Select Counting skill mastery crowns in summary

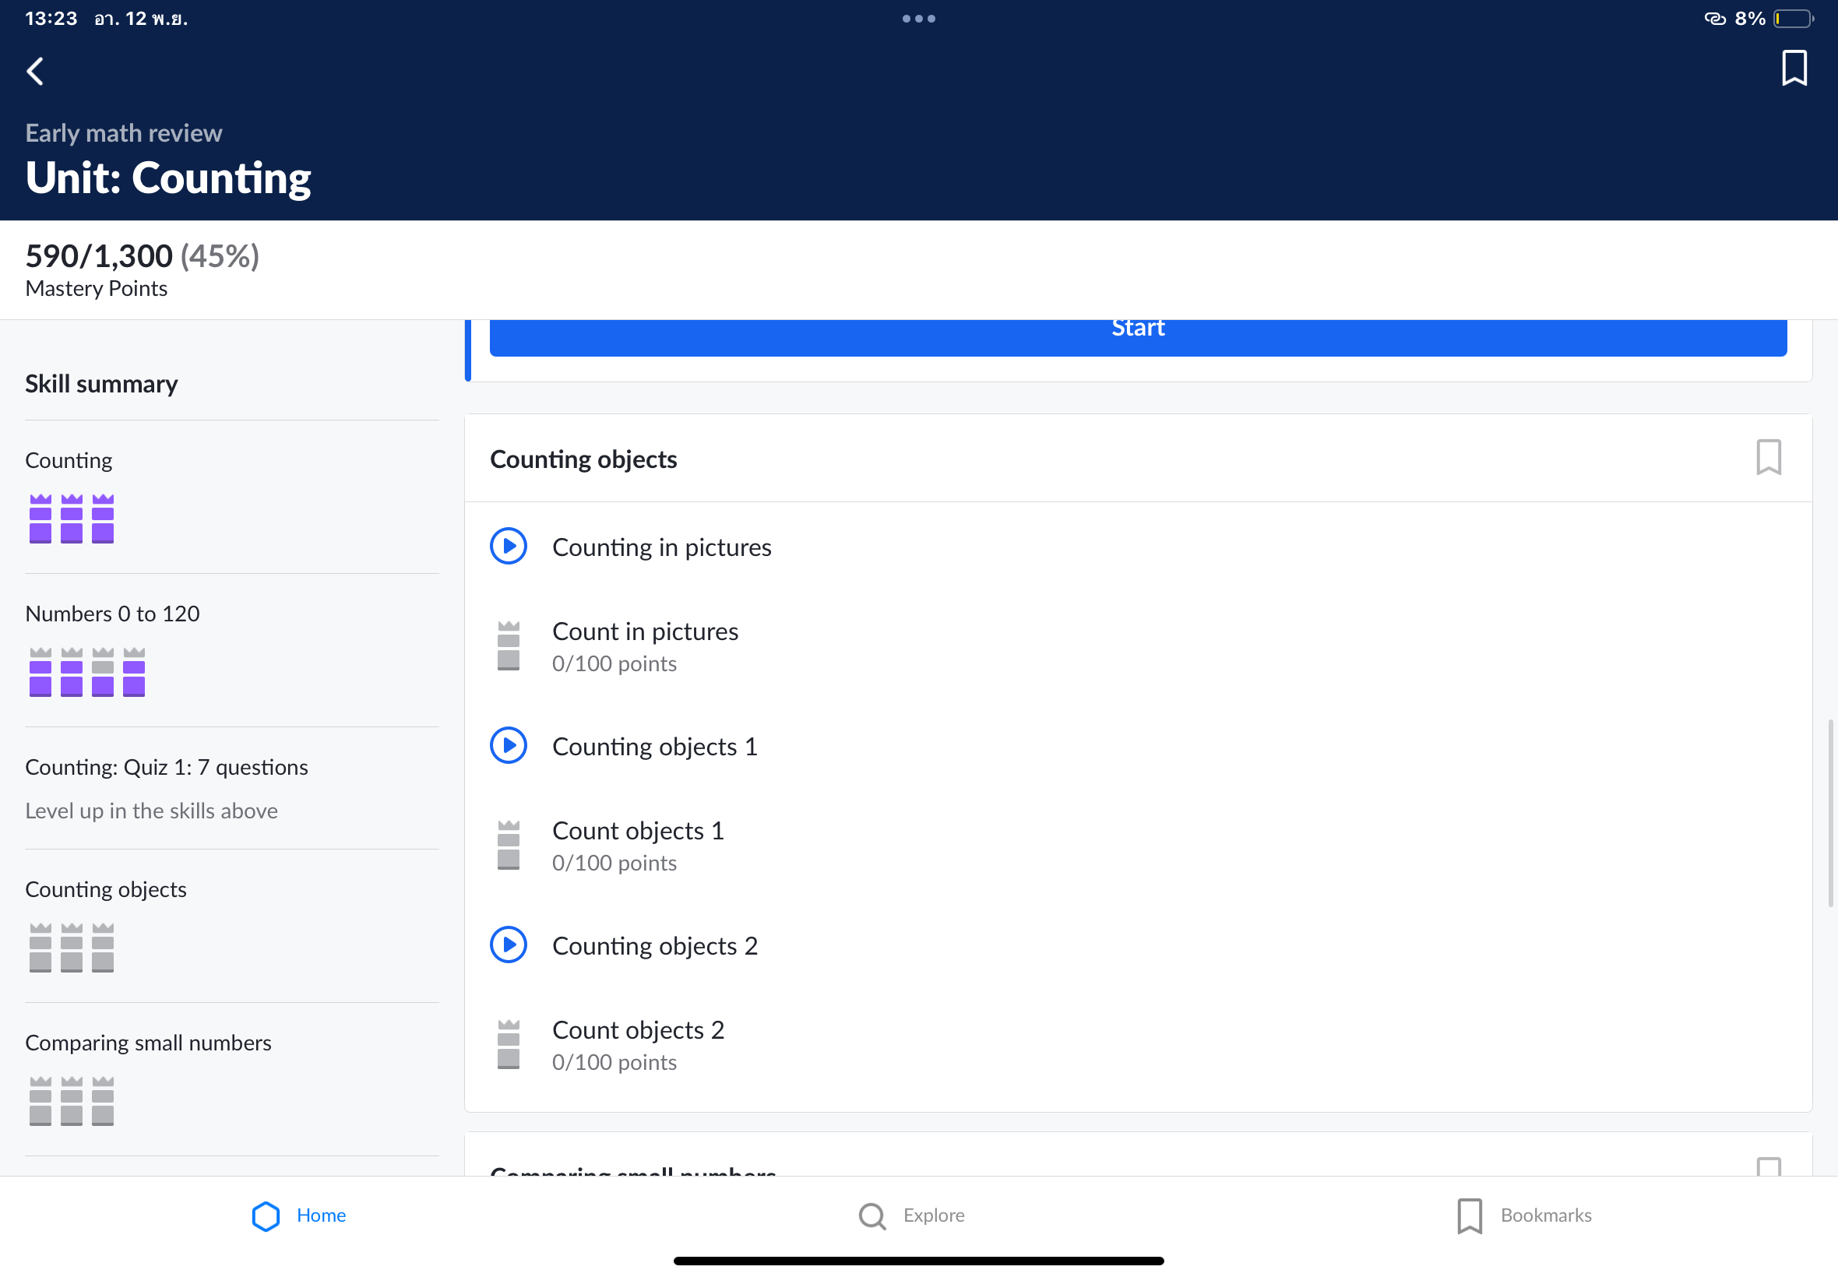tap(71, 519)
